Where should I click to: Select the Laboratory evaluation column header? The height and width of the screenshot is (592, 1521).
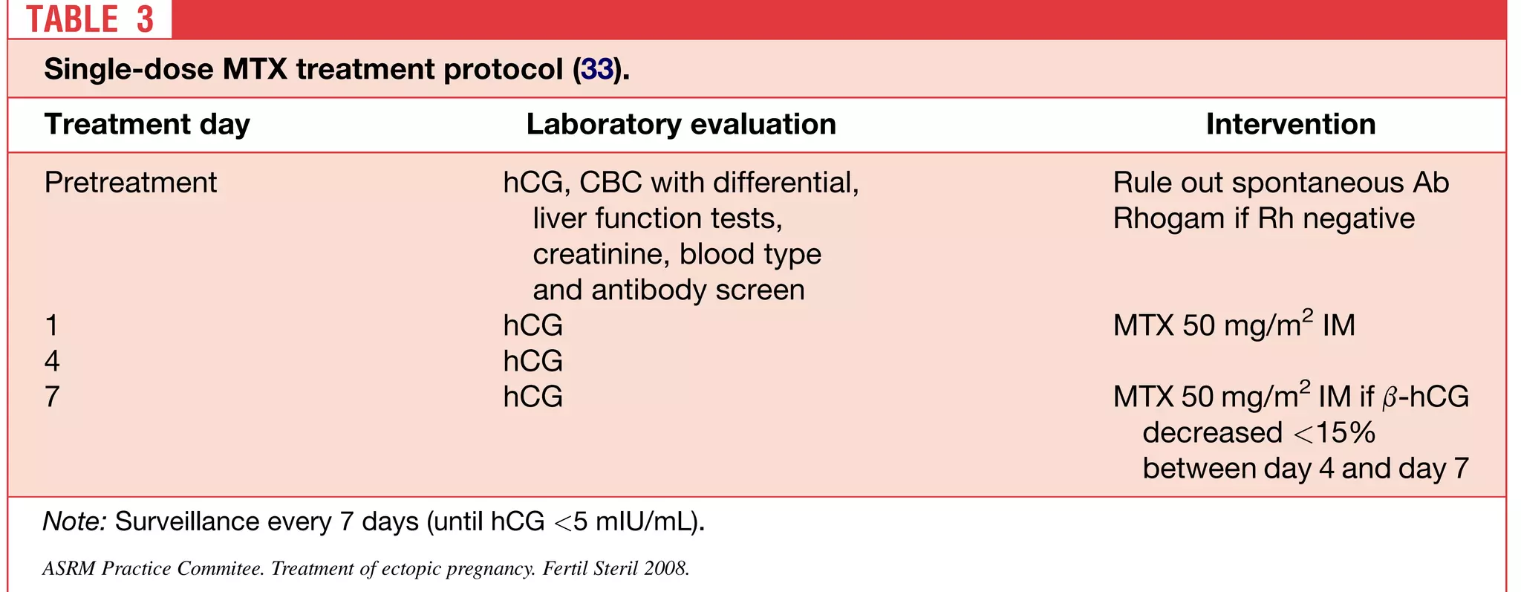click(681, 124)
